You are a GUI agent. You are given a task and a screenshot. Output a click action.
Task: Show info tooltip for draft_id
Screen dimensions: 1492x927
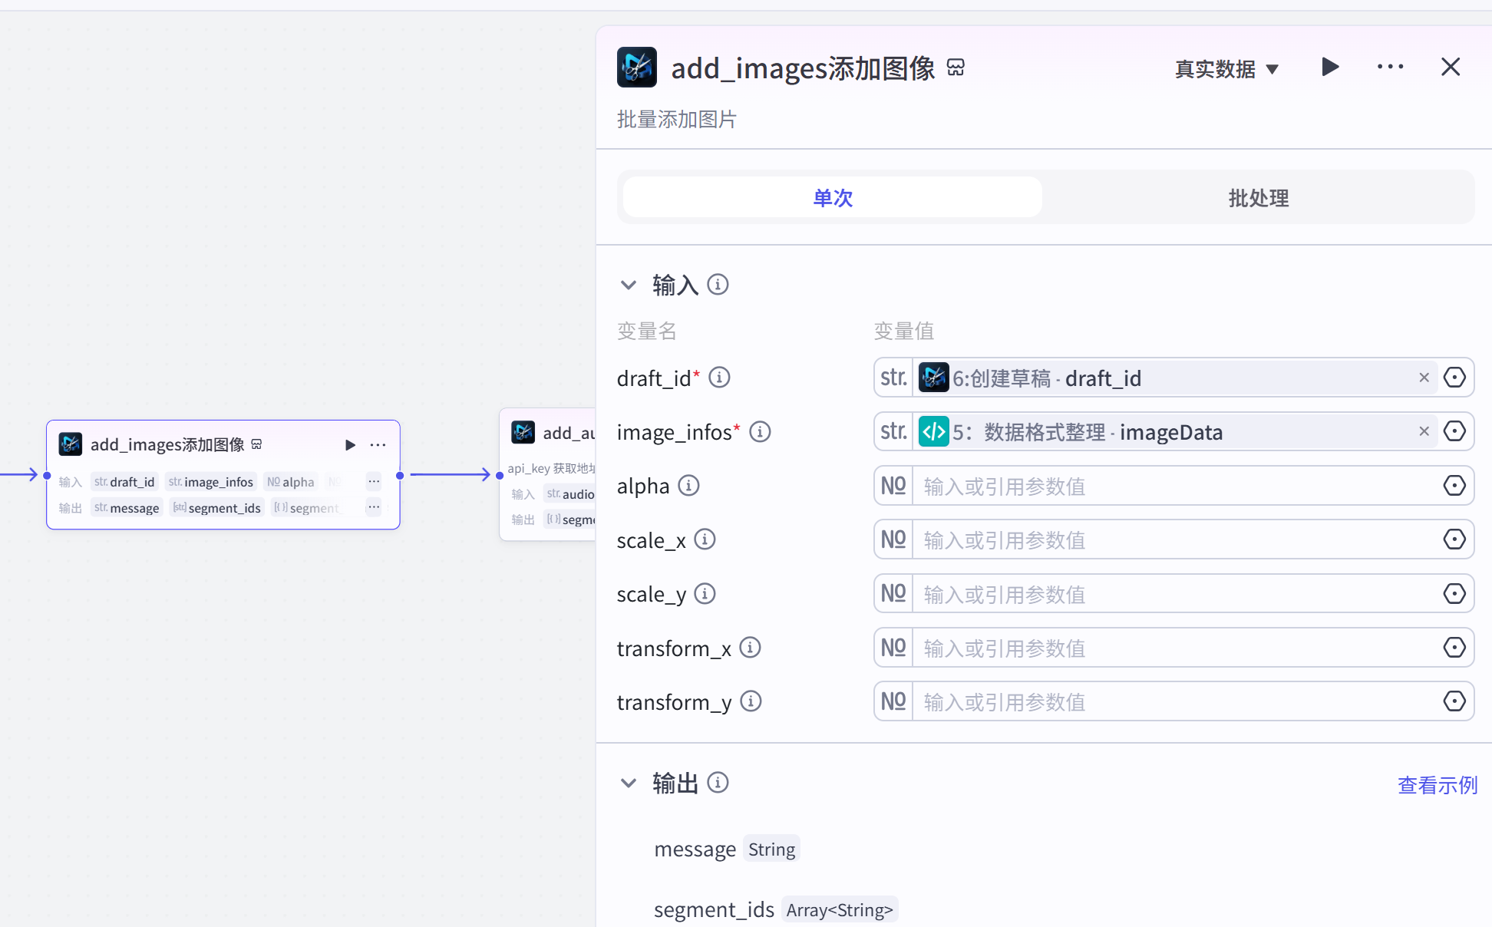[719, 378]
